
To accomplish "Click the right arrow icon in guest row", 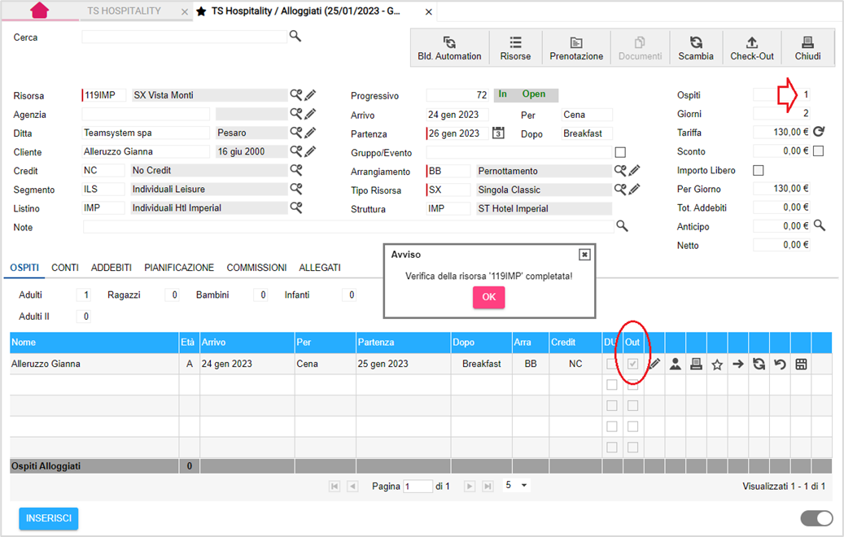I will pyautogui.click(x=738, y=365).
